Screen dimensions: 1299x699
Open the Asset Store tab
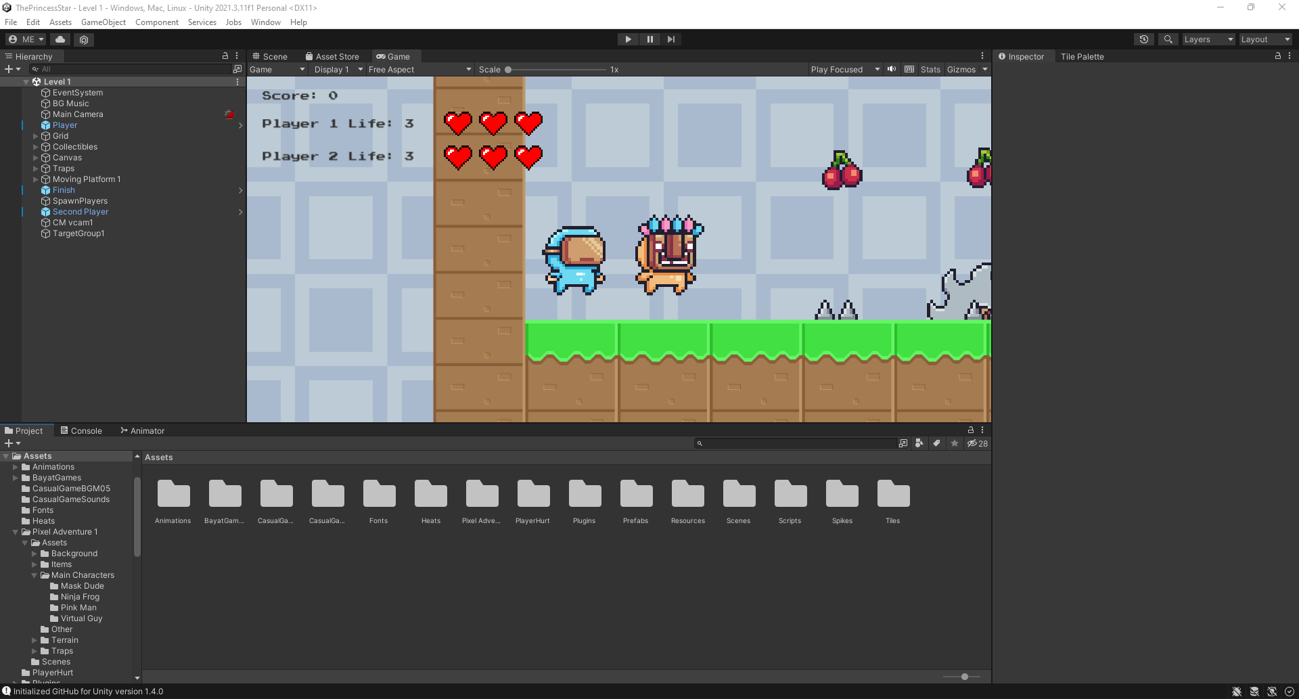(x=332, y=56)
